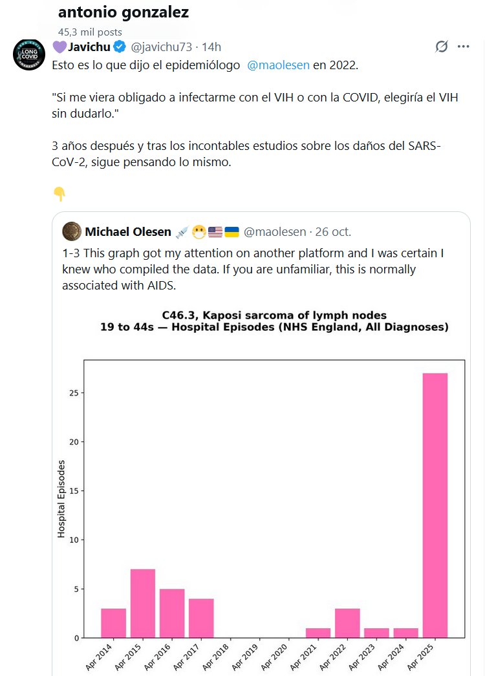
Task: Click Javichu's Long Covid profile avatar
Action: (29, 54)
